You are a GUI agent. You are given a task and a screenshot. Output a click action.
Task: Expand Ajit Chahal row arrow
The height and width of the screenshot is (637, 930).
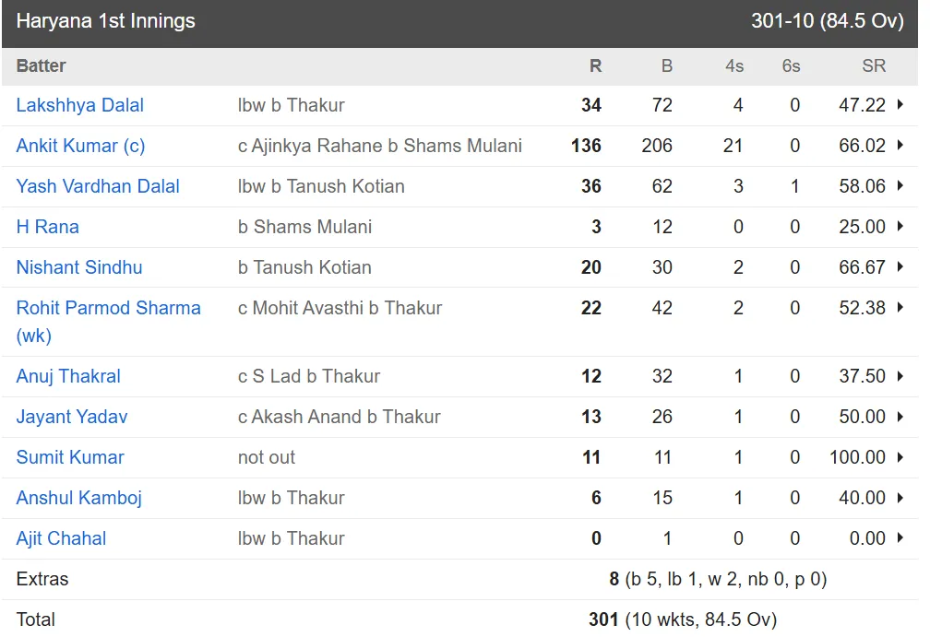[x=900, y=538]
